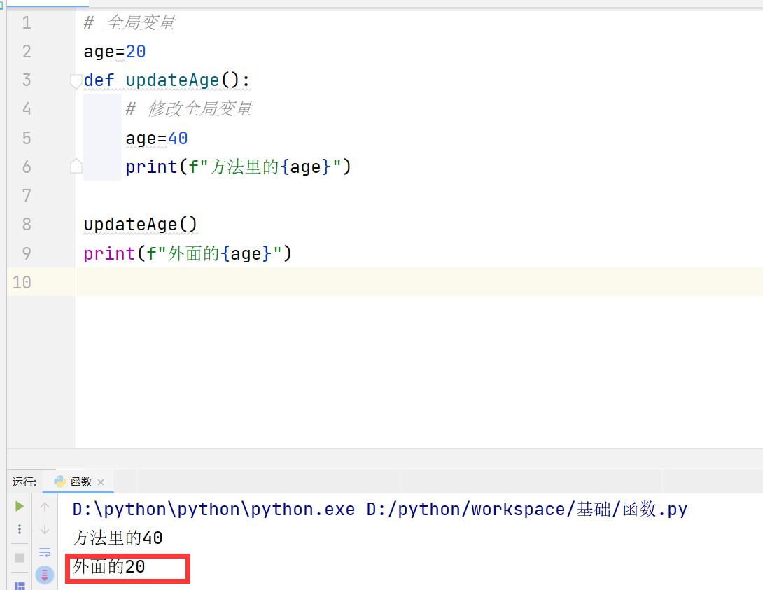Click the updateAge() call on line 8
Screen dimensions: 763x590
click(141, 225)
